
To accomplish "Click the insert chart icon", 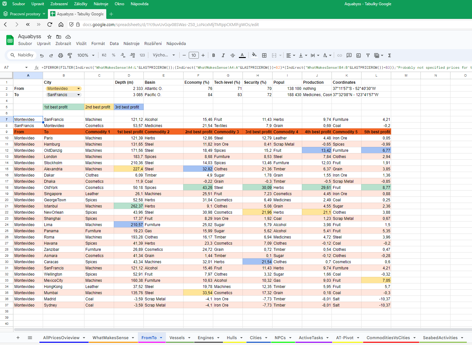I will (x=359, y=55).
